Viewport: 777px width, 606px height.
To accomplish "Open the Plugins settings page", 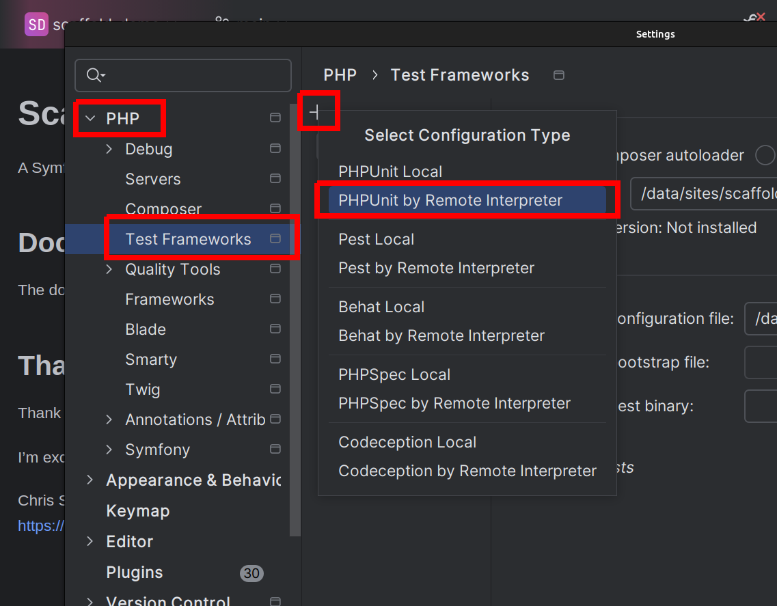I will (x=135, y=572).
